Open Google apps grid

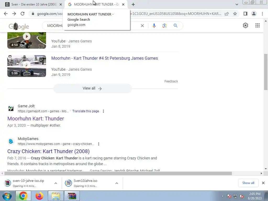pos(258,25)
